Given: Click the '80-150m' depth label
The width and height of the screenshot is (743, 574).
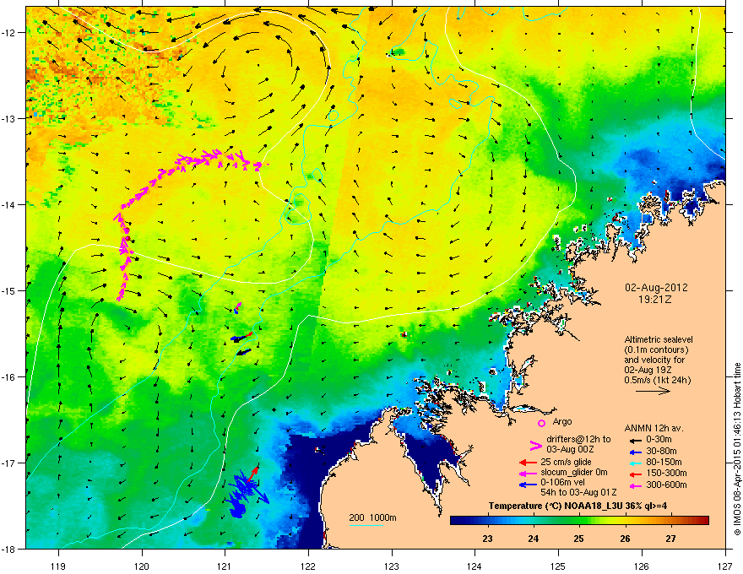Looking at the screenshot, I should tap(664, 463).
